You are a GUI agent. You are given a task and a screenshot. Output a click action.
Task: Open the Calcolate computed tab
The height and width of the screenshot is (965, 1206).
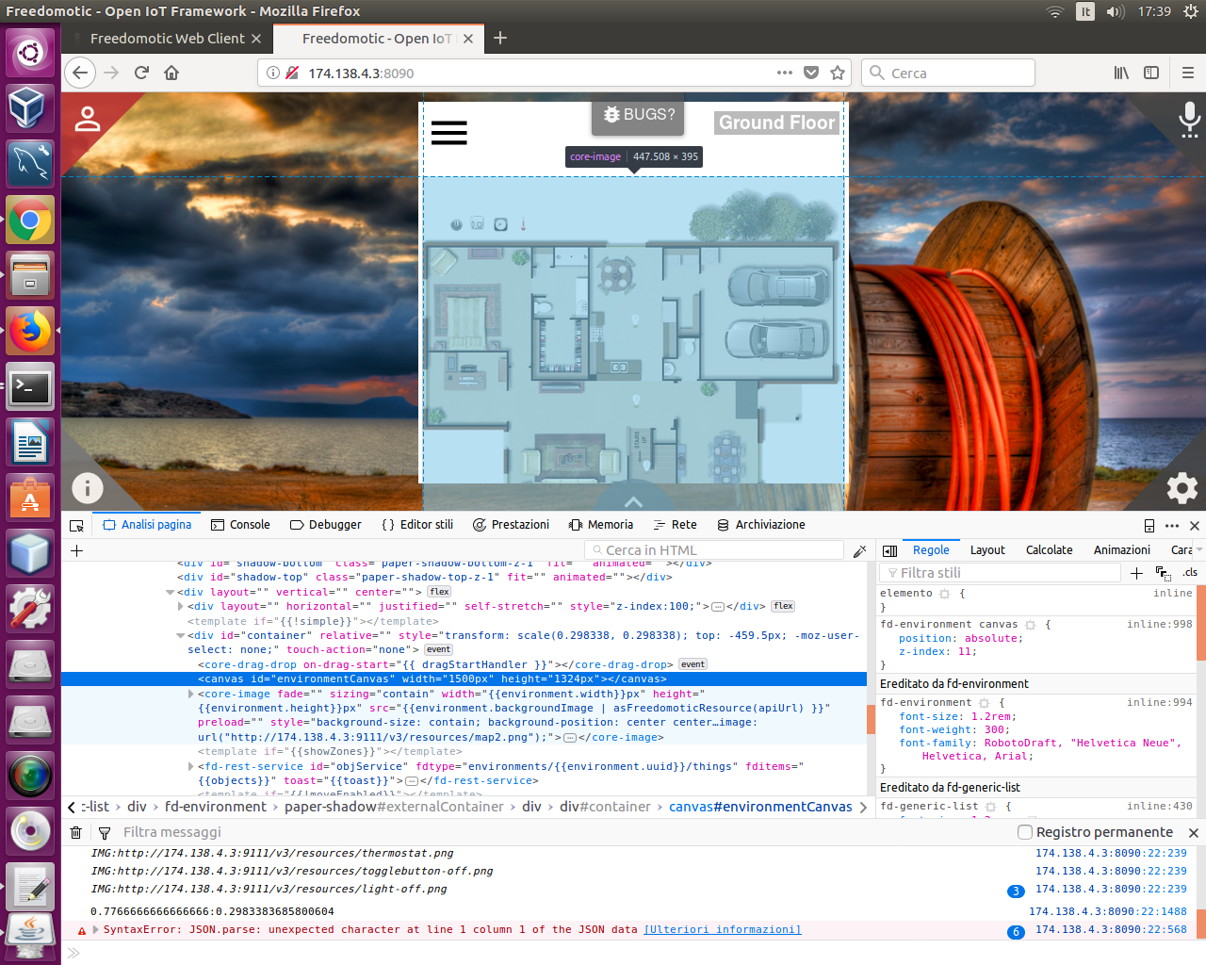(x=1049, y=550)
